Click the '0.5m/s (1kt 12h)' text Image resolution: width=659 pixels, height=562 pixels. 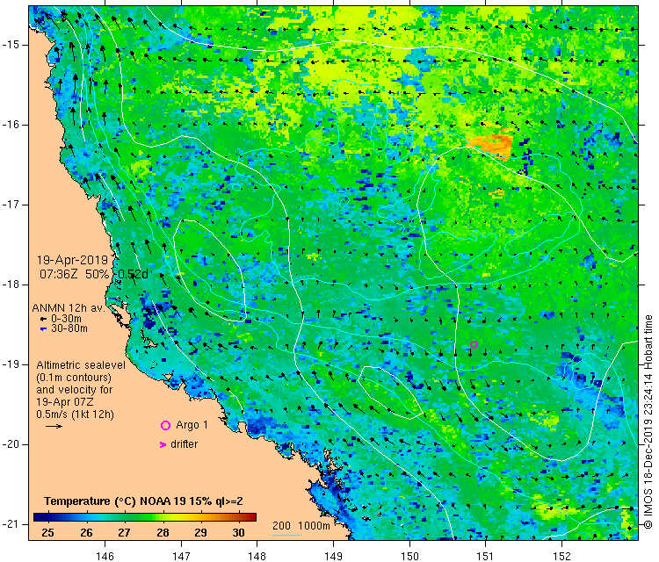(x=76, y=414)
